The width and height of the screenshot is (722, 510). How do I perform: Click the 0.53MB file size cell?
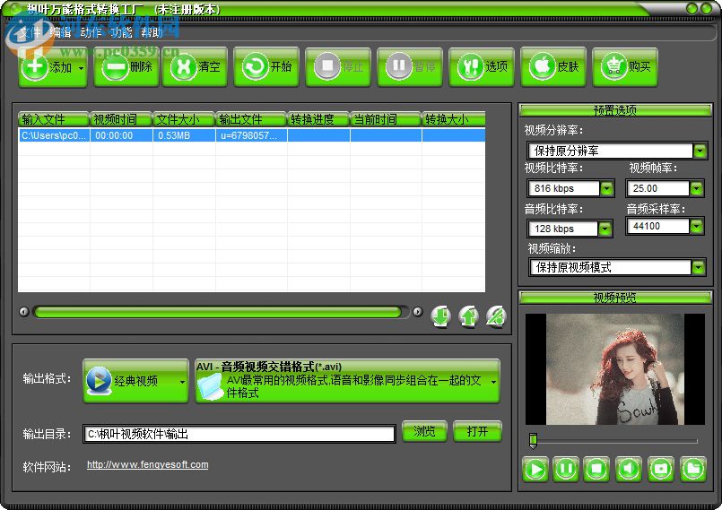[184, 135]
